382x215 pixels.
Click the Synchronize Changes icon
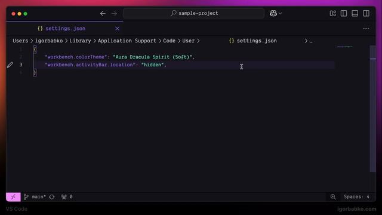52,196
